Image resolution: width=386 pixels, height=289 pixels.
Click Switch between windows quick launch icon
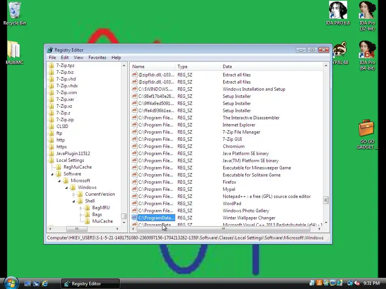(x=36, y=284)
